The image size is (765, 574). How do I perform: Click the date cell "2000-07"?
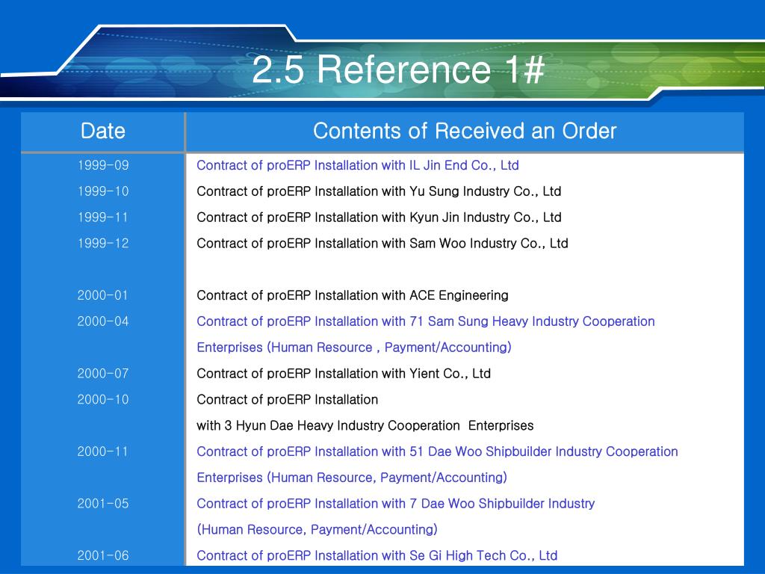pyautogui.click(x=103, y=374)
